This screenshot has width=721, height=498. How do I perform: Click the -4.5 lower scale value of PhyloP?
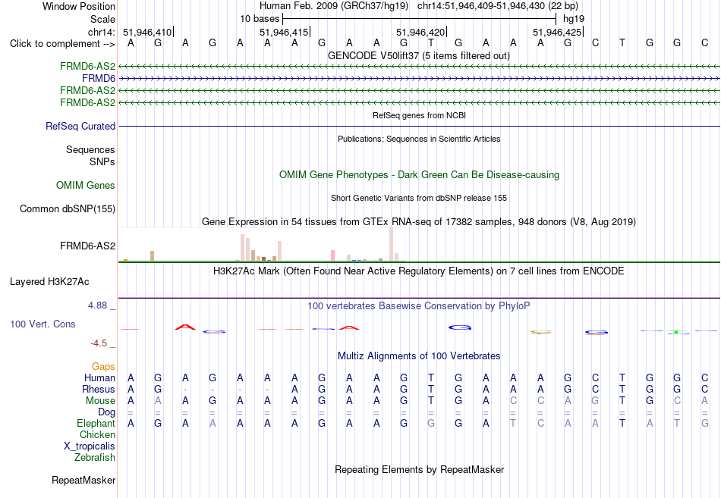[x=99, y=343]
